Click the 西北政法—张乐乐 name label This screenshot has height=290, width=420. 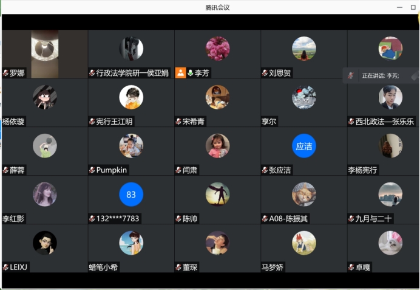pos(385,122)
